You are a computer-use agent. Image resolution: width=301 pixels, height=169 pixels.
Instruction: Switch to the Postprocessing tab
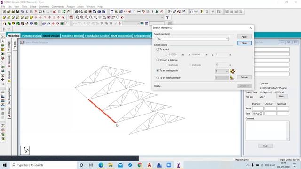point(32,36)
